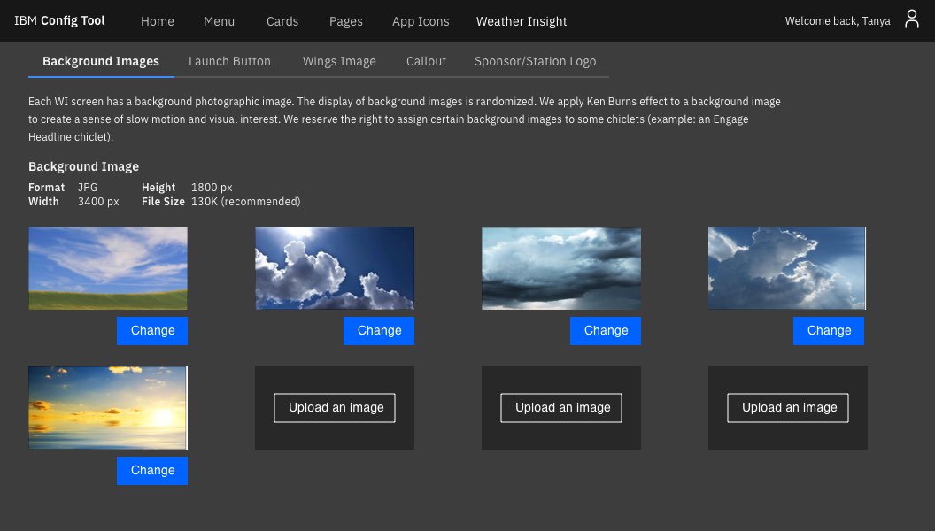The image size is (935, 531).
Task: Select Weather Insight in the navigation bar
Action: (x=522, y=21)
